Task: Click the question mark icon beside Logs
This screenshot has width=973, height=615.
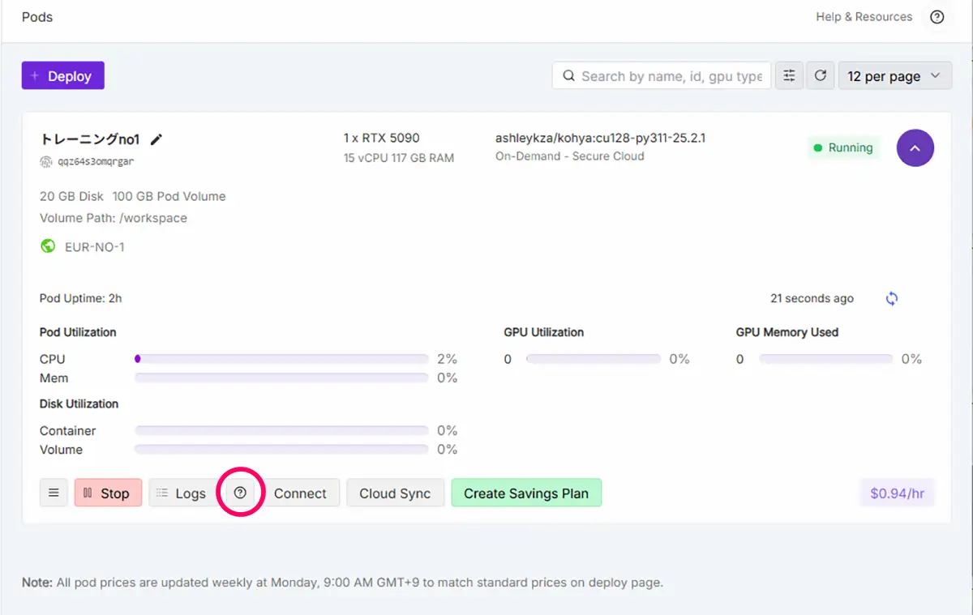Action: [x=240, y=493]
